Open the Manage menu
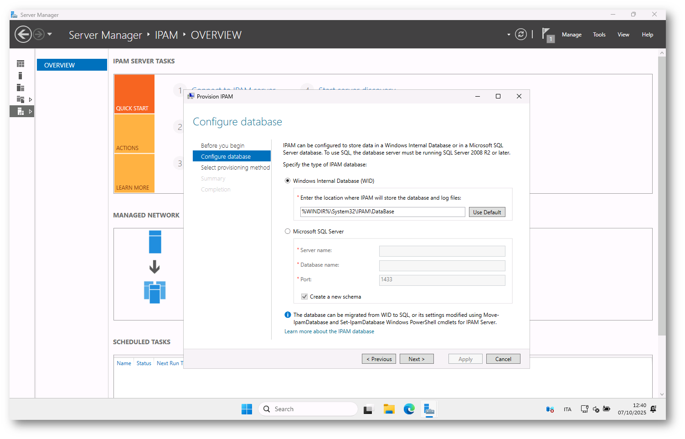 (572, 35)
